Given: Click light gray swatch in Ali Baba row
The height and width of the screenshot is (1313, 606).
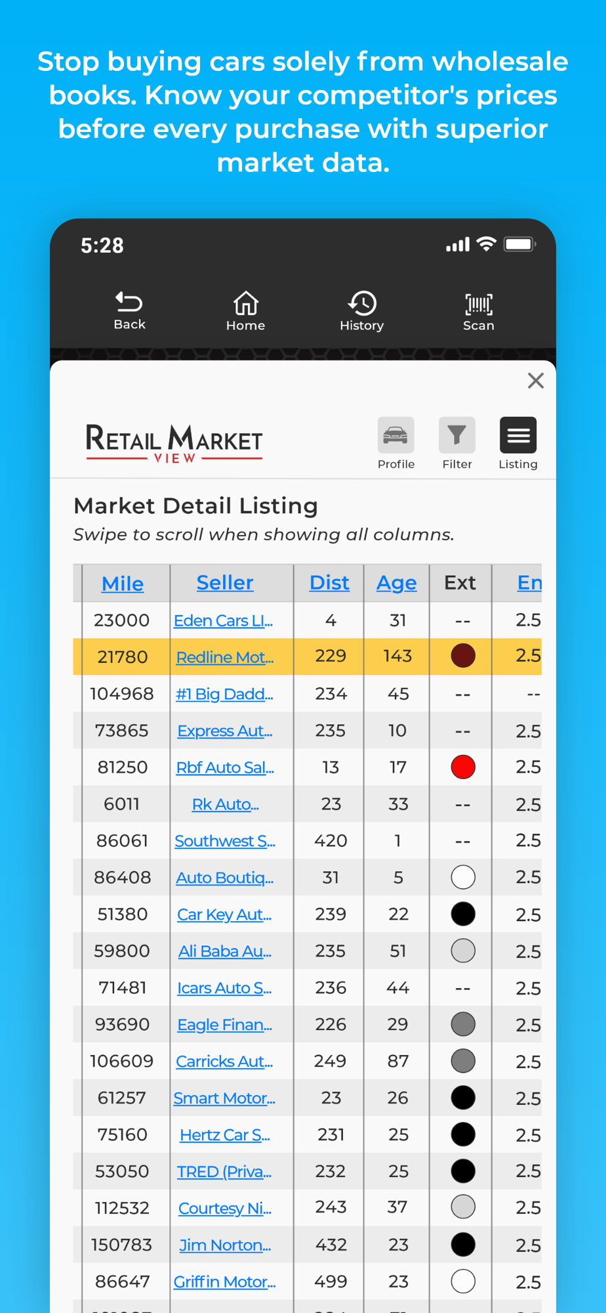Looking at the screenshot, I should click(x=463, y=951).
